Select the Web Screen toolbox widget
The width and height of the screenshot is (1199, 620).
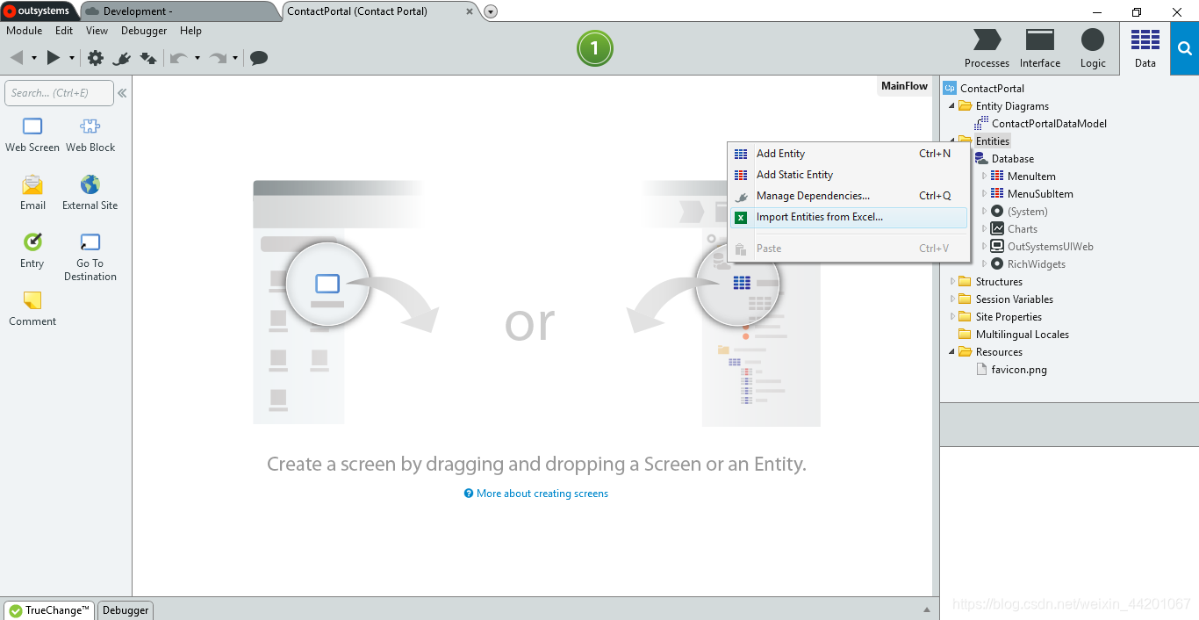[x=32, y=134]
